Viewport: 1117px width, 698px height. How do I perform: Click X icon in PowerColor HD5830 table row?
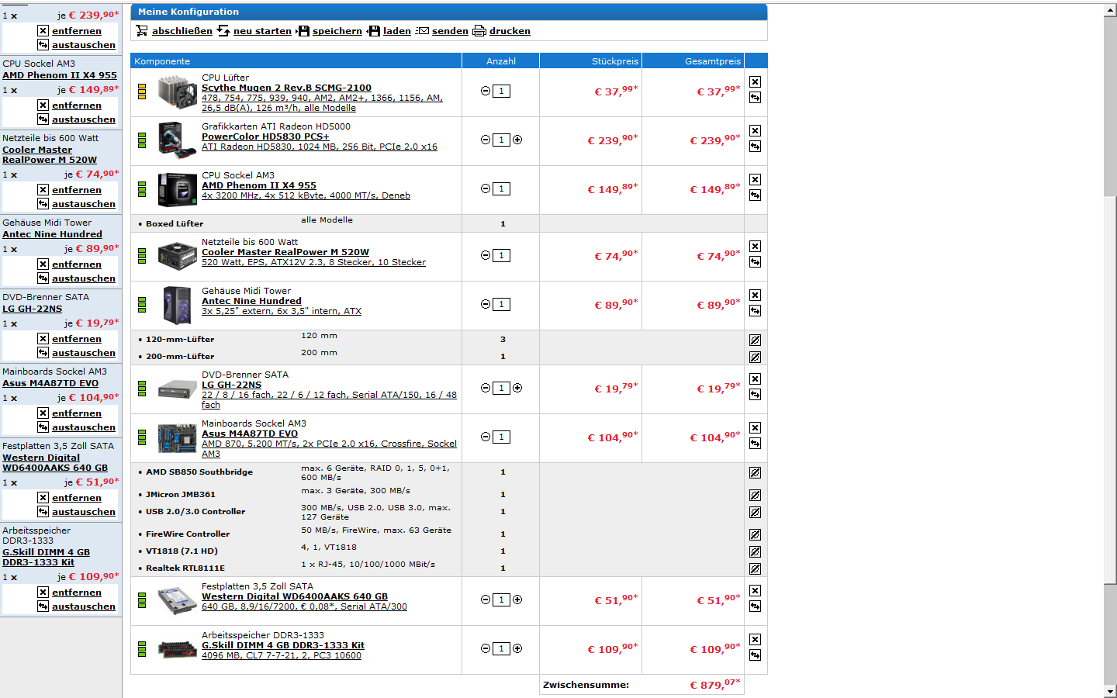755,131
